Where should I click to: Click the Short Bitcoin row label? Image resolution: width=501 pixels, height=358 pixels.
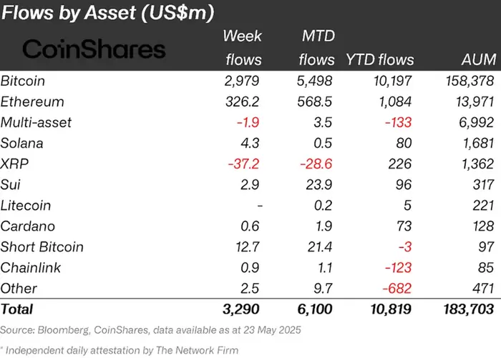[x=42, y=247]
